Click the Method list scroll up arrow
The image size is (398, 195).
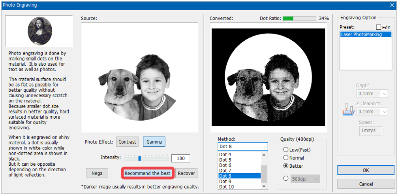[x=264, y=155]
